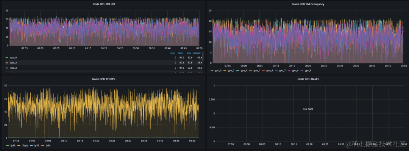Click green fp16 color line in TFLOPs legend
409x151 pixels.
coord(7,146)
